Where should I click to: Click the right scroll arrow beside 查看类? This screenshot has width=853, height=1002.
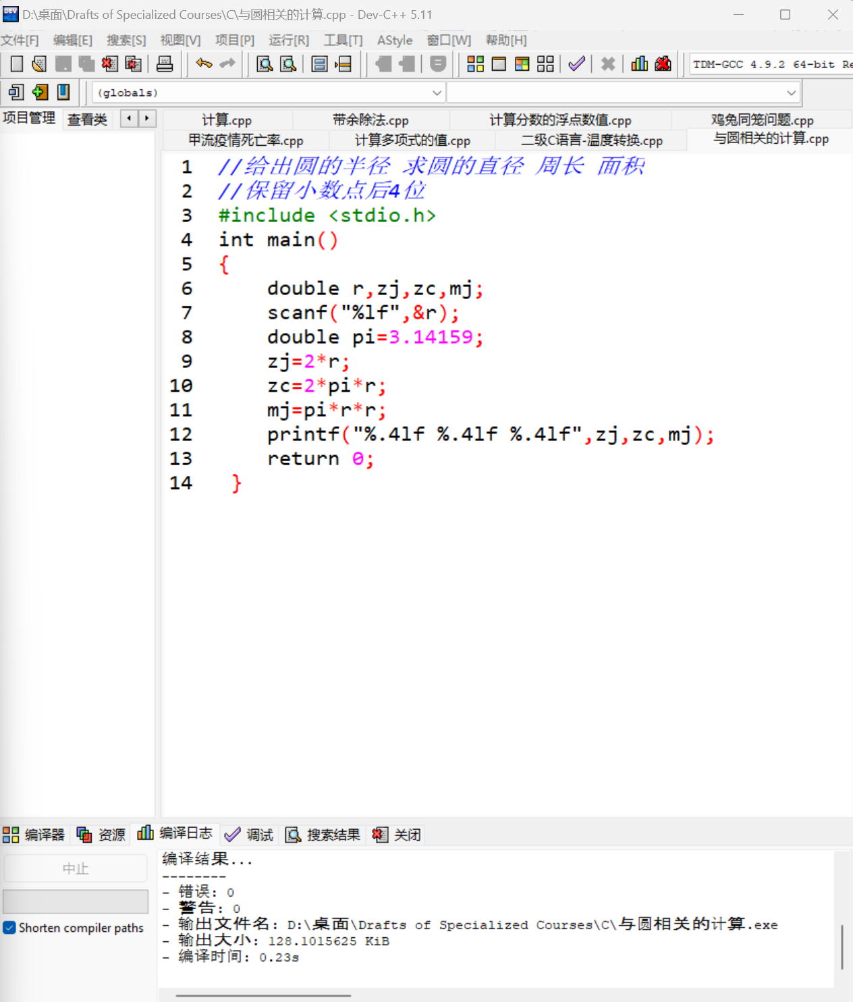(146, 119)
